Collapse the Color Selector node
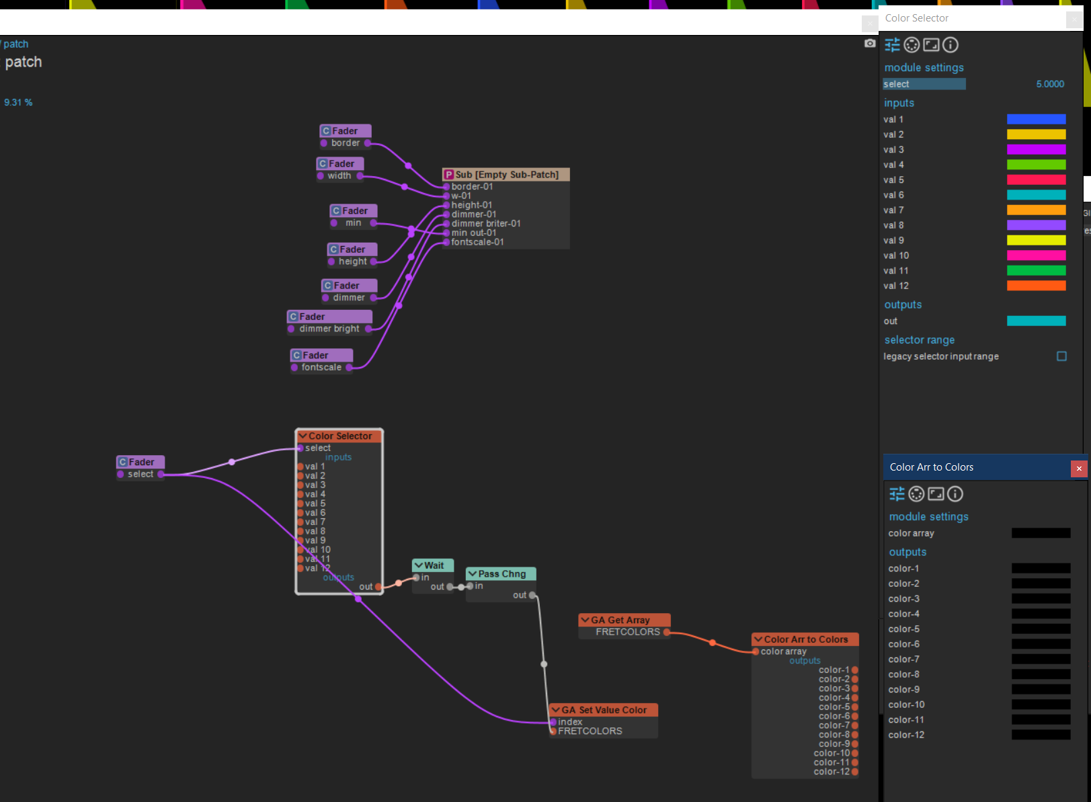Viewport: 1091px width, 802px height. pyautogui.click(x=302, y=436)
